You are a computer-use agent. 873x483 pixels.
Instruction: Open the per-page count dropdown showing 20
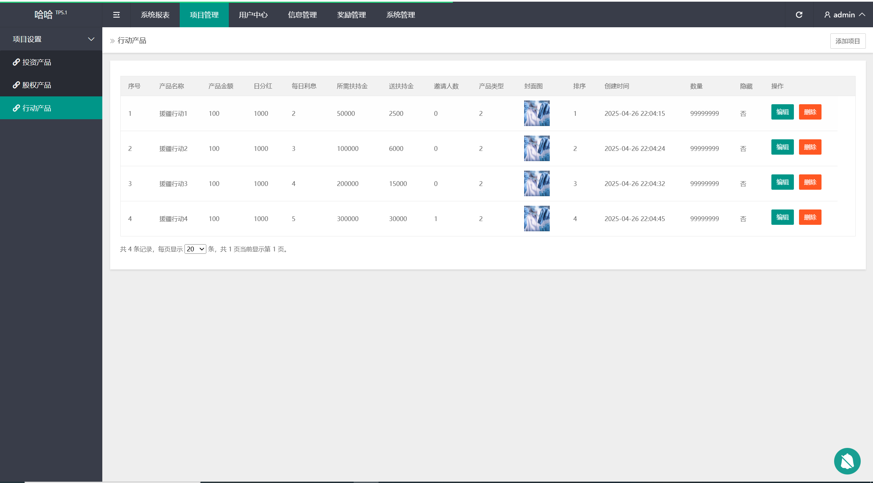pos(195,249)
